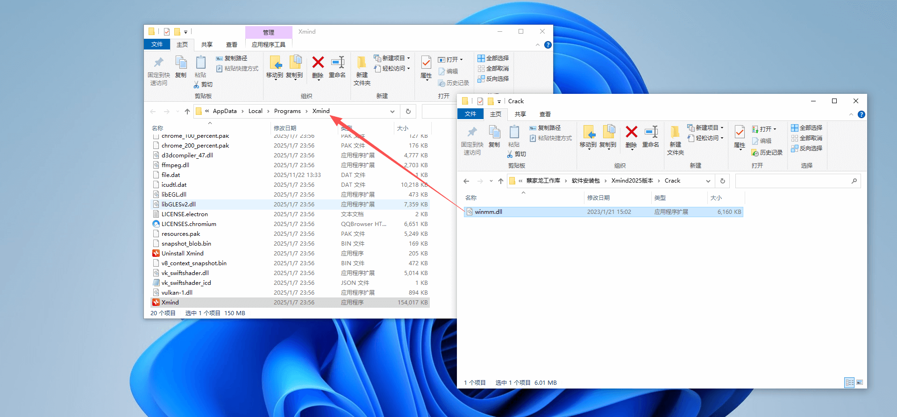The height and width of the screenshot is (417, 897).
Task: Click Invert selection (反向选择) in Crack window
Action: tap(807, 148)
